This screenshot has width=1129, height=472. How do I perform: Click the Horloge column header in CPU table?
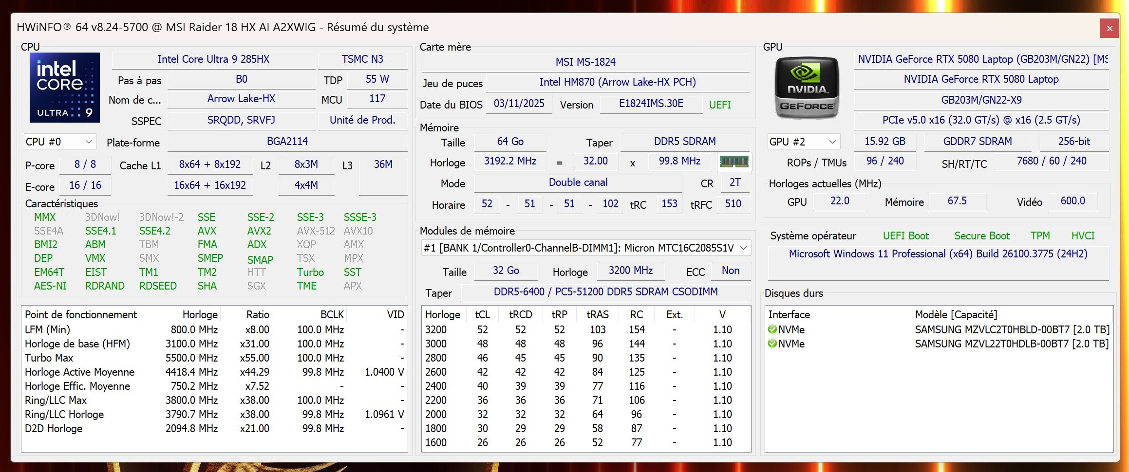click(200, 314)
